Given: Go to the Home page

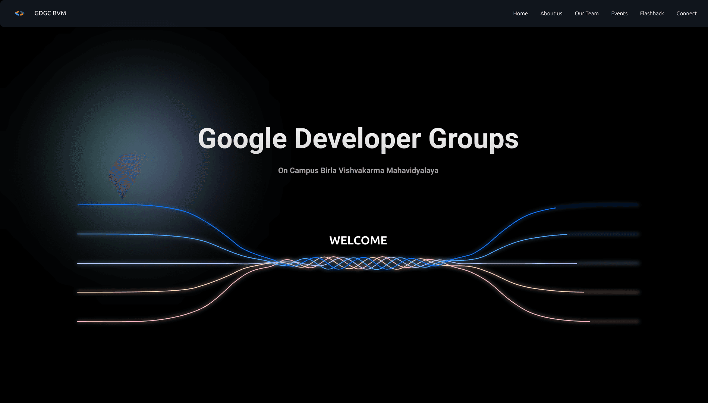Looking at the screenshot, I should point(520,13).
